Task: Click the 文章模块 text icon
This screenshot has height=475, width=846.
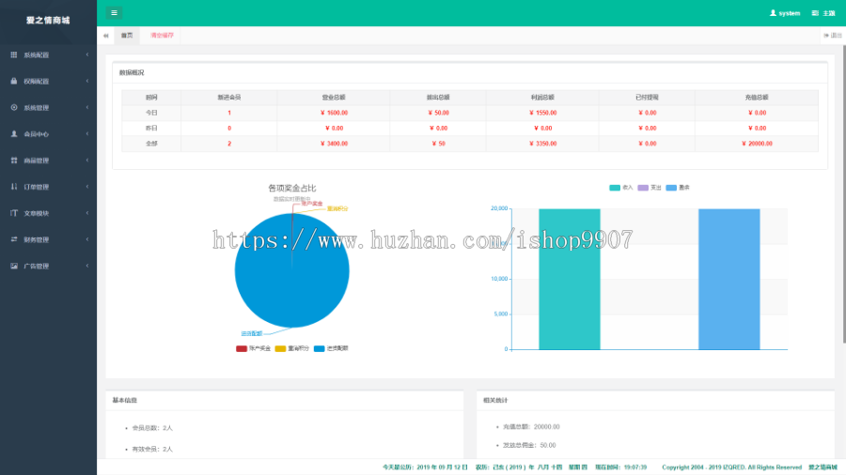Action: 14,213
